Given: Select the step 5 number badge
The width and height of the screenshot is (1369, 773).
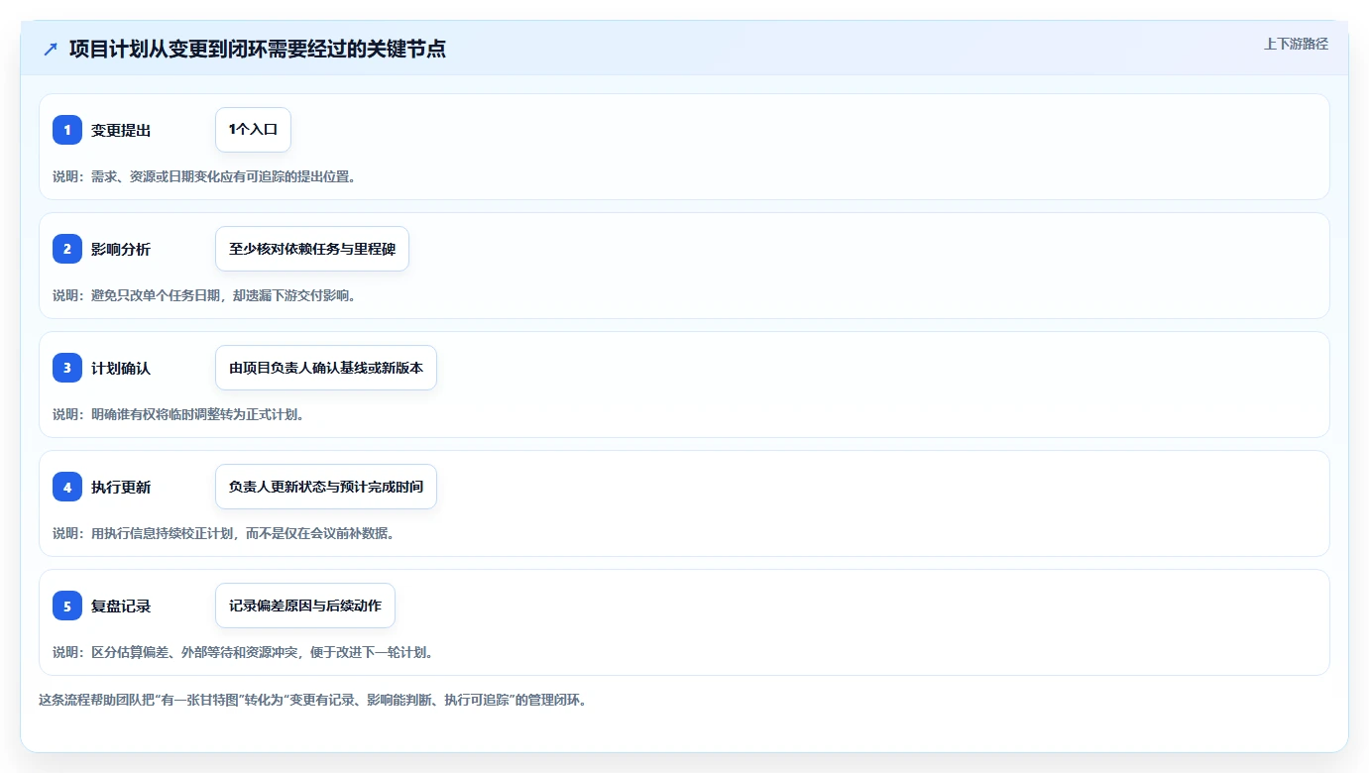Looking at the screenshot, I should click(67, 606).
